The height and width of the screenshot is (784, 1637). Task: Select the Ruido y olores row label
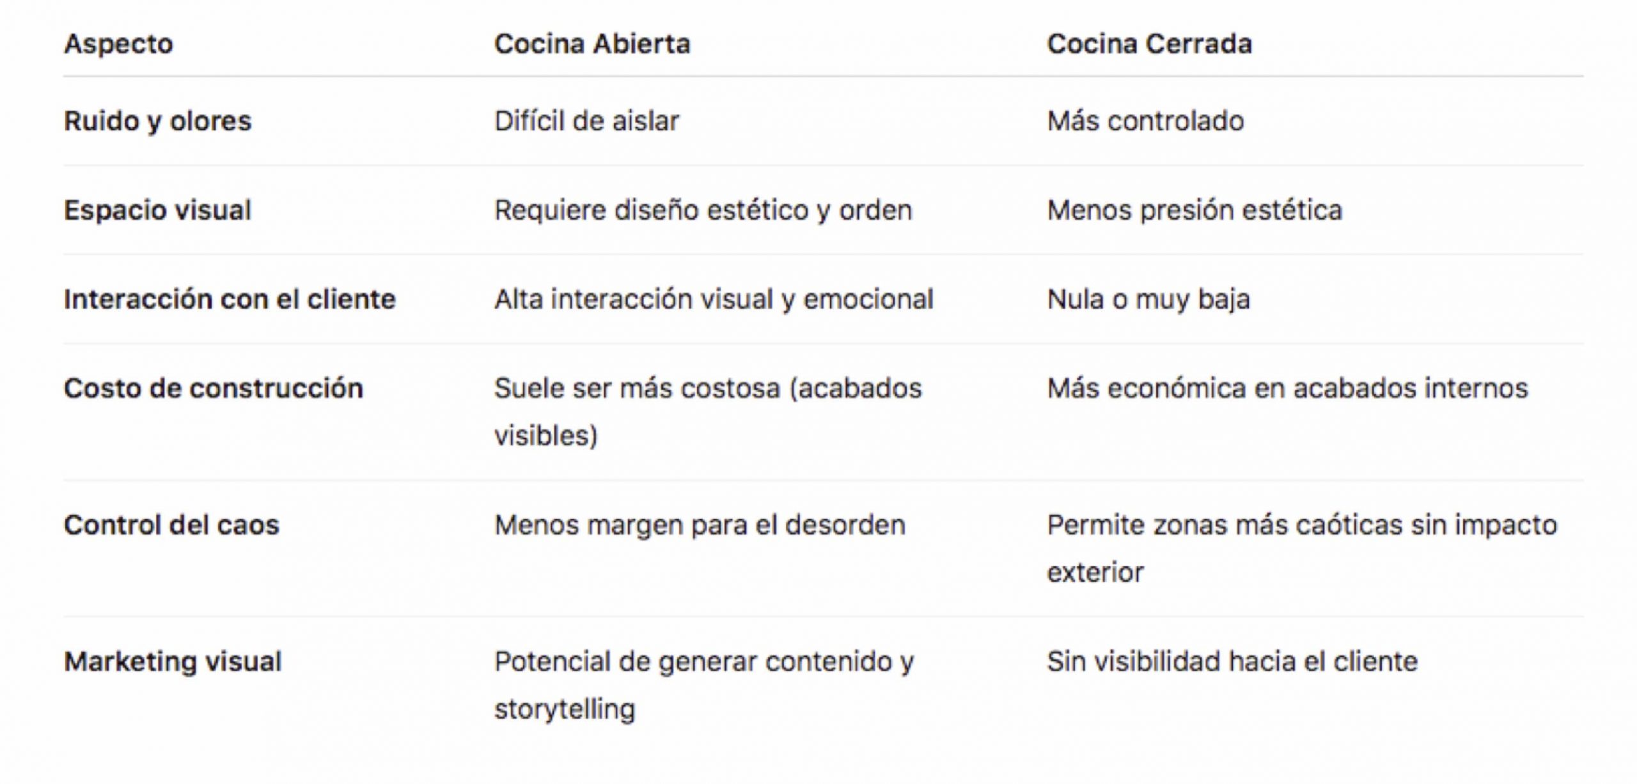coord(157,121)
